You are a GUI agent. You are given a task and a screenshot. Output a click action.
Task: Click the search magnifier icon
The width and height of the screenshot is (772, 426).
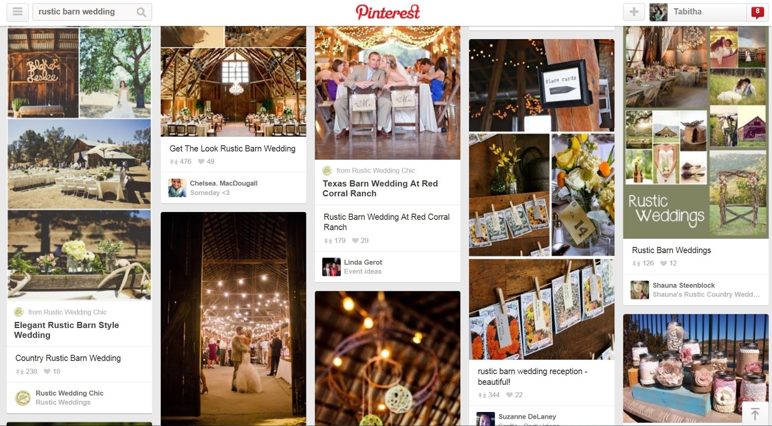pos(141,12)
